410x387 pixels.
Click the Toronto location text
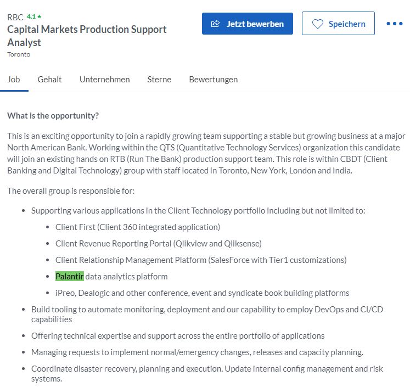point(19,54)
